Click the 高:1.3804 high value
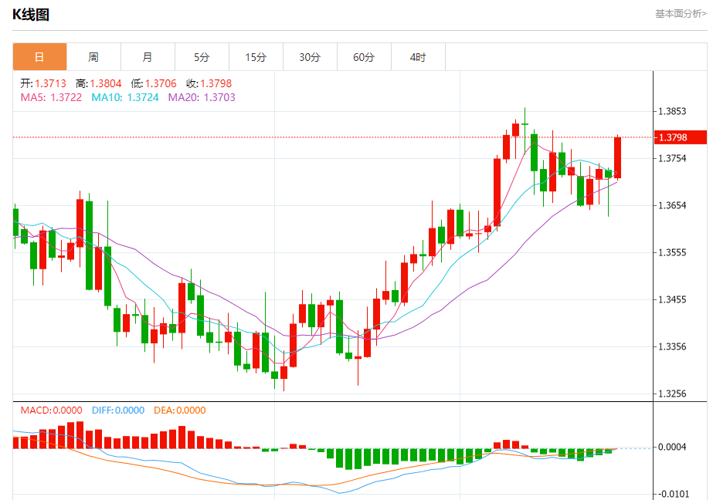The height and width of the screenshot is (500, 713). 99,83
